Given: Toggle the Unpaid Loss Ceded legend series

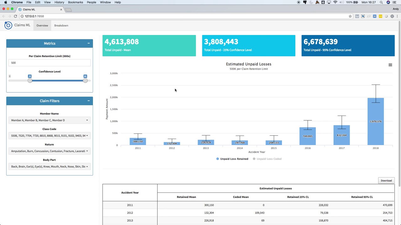Looking at the screenshot, I should tap(267, 159).
